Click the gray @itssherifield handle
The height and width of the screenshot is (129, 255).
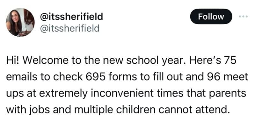(x=70, y=28)
